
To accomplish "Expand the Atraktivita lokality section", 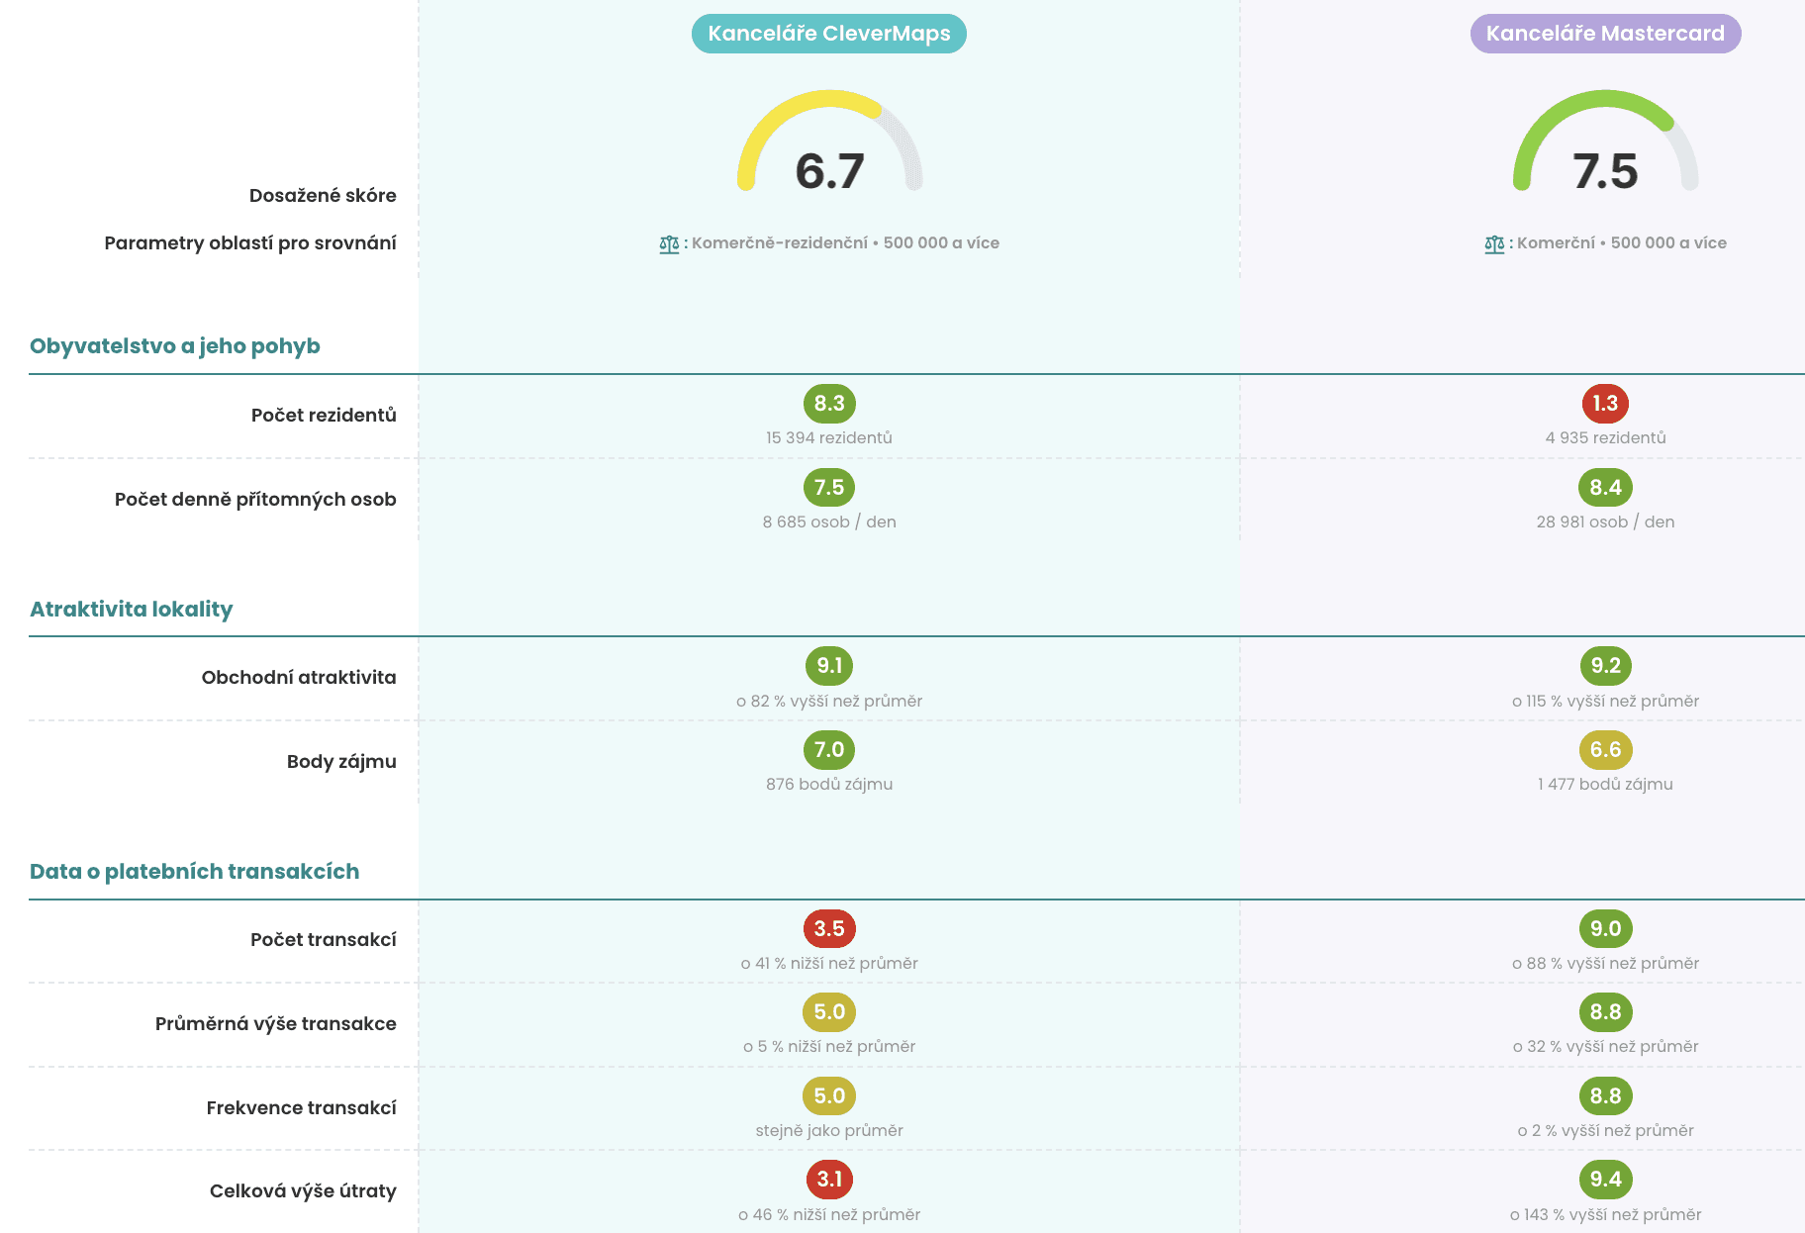I will click(131, 610).
